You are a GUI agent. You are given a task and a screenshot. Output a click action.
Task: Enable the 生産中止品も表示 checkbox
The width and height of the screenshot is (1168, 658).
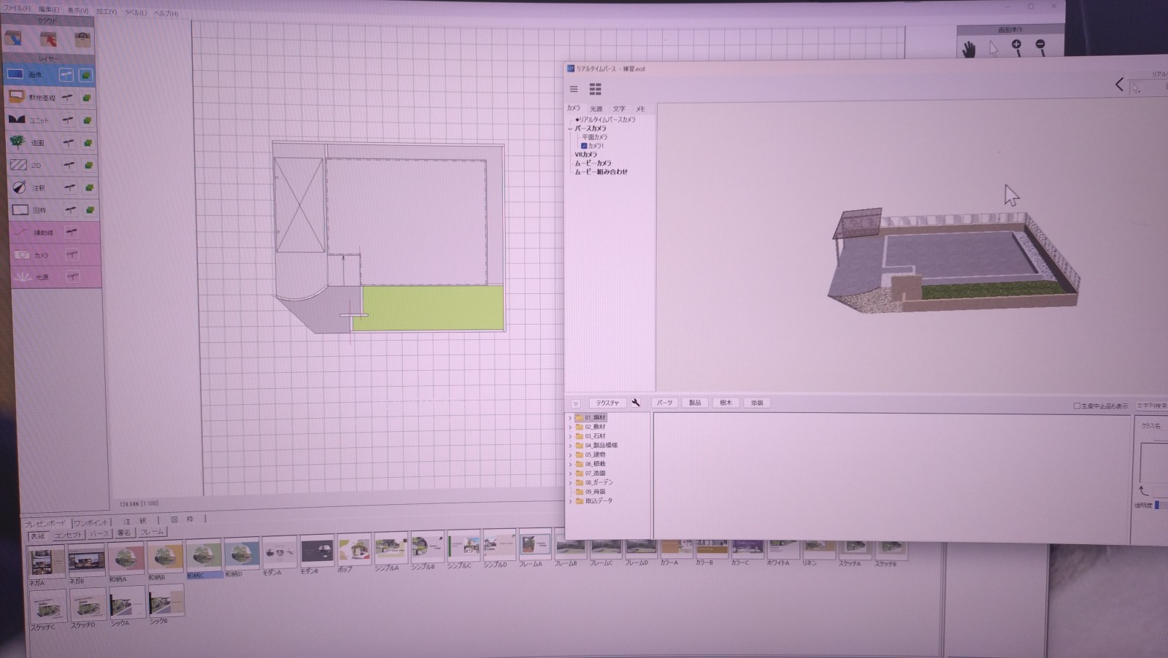[x=1077, y=406]
